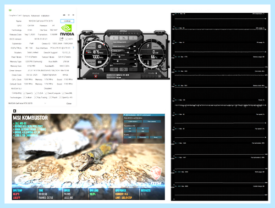Open Afterburner settings gear button

pos(114,69)
